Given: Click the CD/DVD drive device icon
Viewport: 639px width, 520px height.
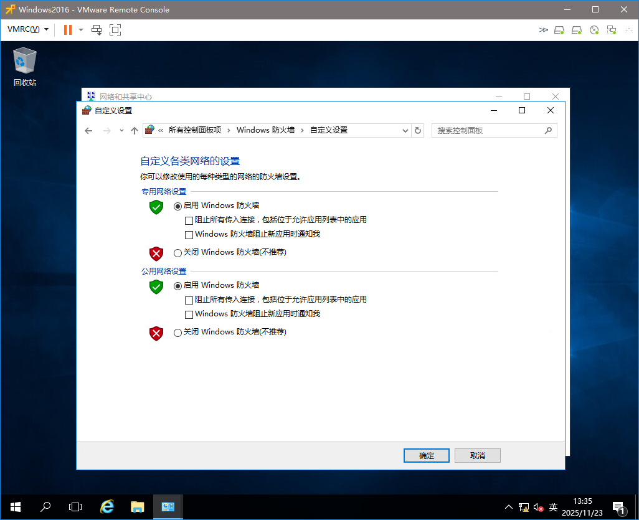Looking at the screenshot, I should click(x=594, y=30).
